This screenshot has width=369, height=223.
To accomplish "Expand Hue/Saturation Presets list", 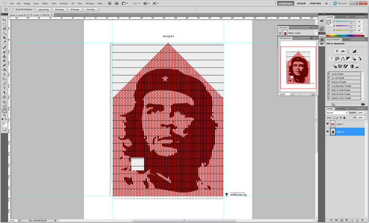I will pyautogui.click(x=329, y=86).
